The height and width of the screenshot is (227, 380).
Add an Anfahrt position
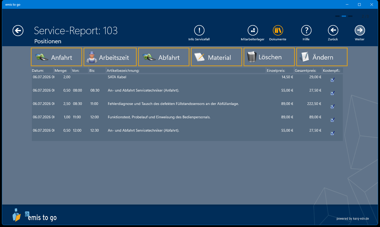[x=56, y=57]
